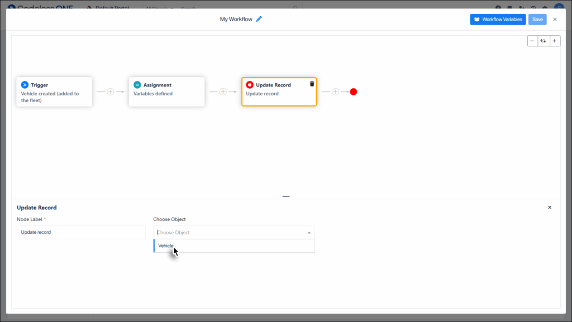
Task: Zoom in using the plus control
Action: point(554,40)
